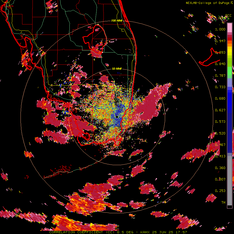Viewport: 234px width, 234px height.
Task: Click the NEXLAB-College of DuPage label
Action: tap(208, 3)
